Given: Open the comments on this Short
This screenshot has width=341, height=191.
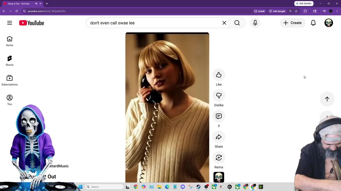Looking at the screenshot, I should [x=219, y=116].
